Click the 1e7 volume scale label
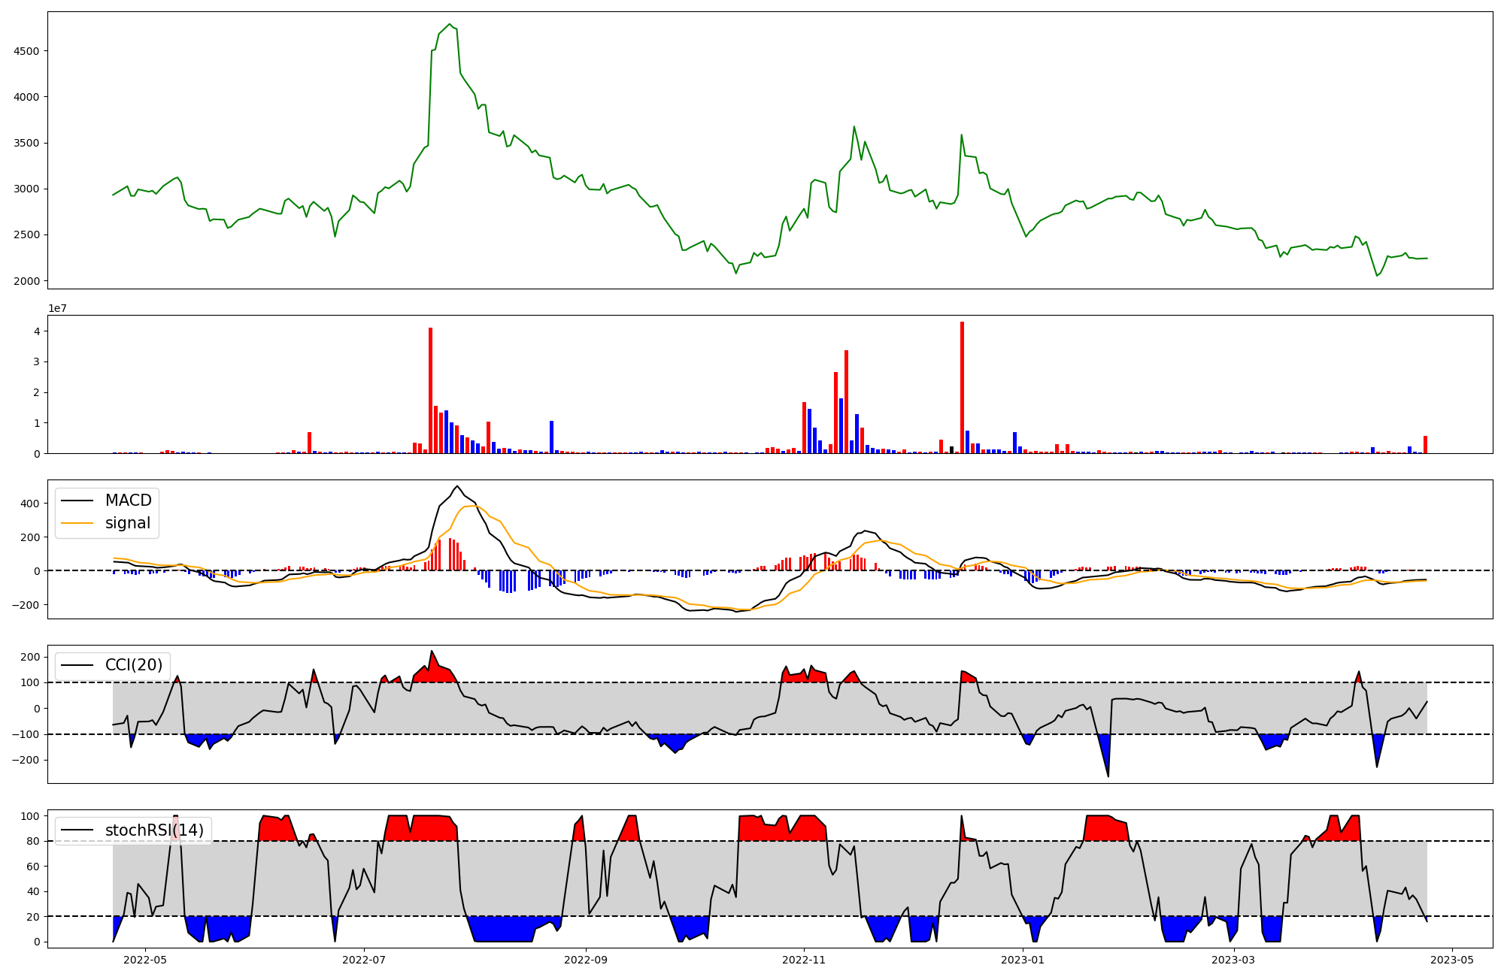The image size is (1504, 977). click(56, 308)
